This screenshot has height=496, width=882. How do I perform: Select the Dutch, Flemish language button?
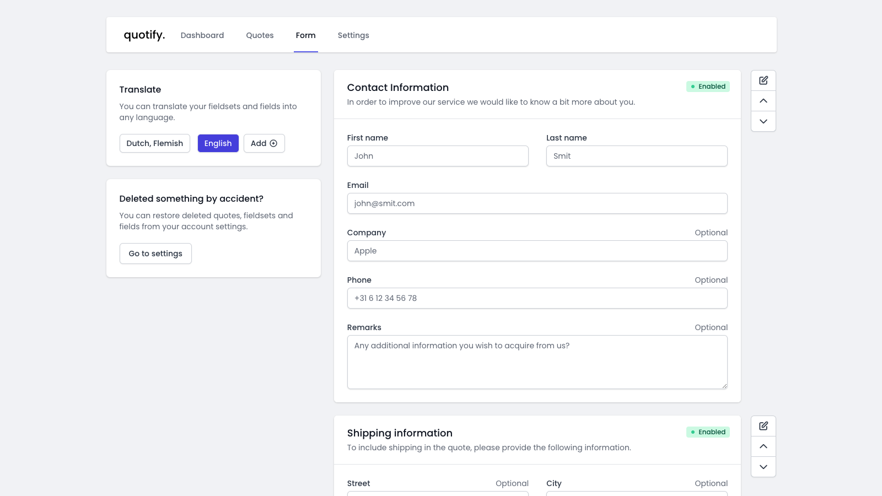[154, 143]
